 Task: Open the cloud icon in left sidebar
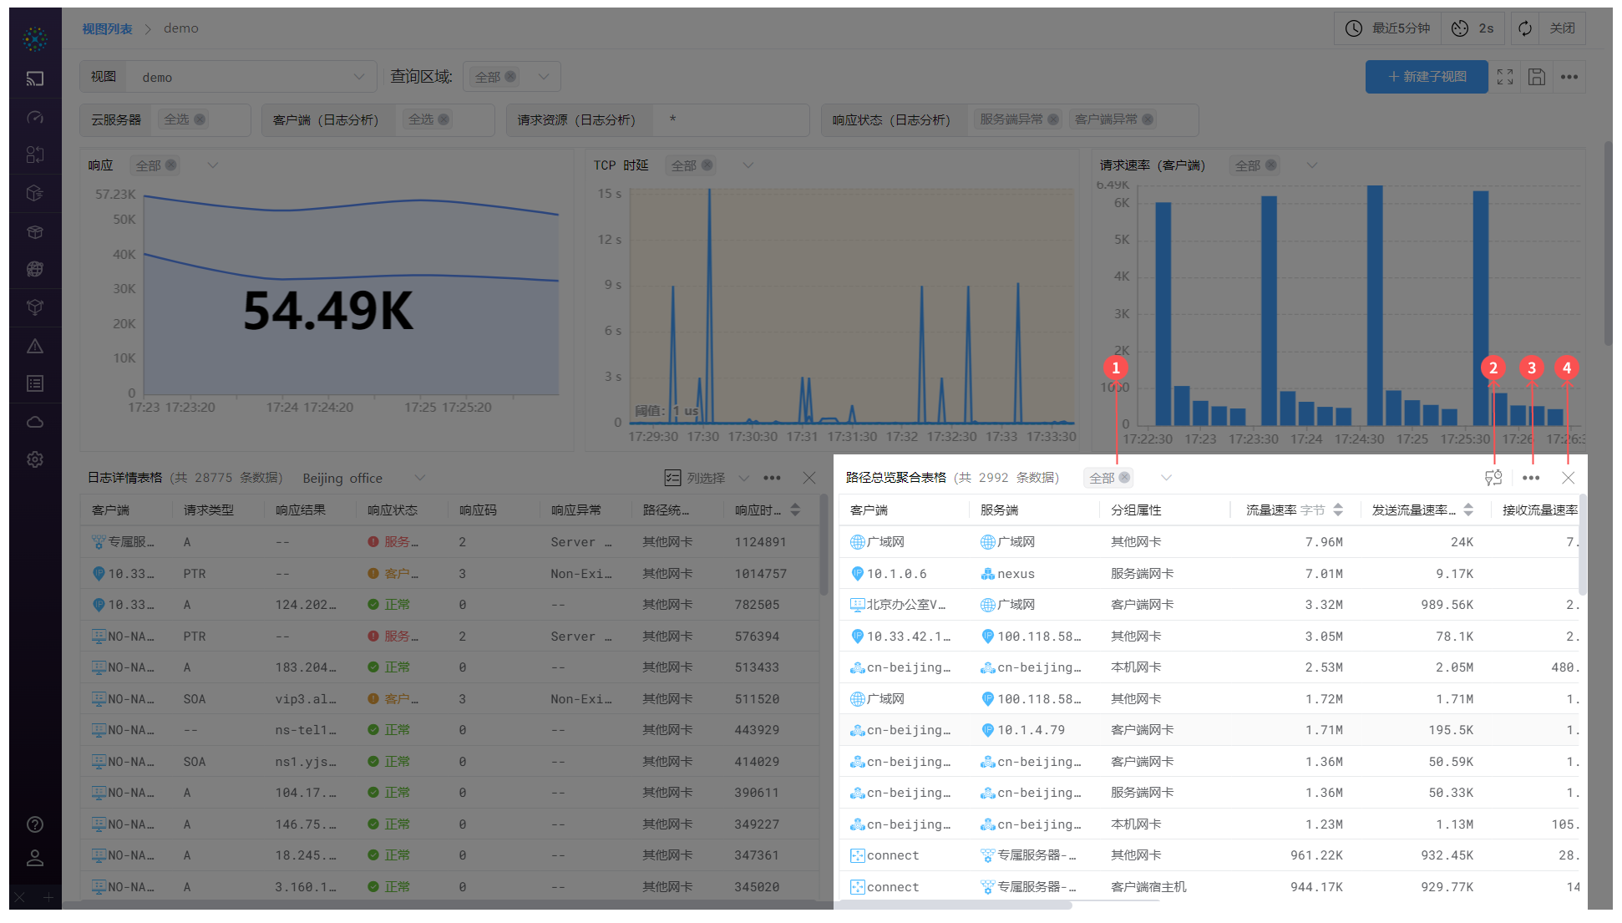[x=35, y=422]
